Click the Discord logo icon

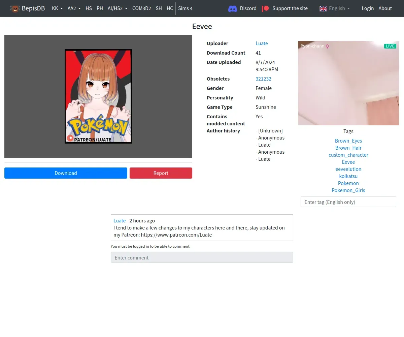233,8
